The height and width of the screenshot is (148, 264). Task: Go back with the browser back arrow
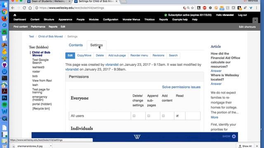(x=13, y=8)
